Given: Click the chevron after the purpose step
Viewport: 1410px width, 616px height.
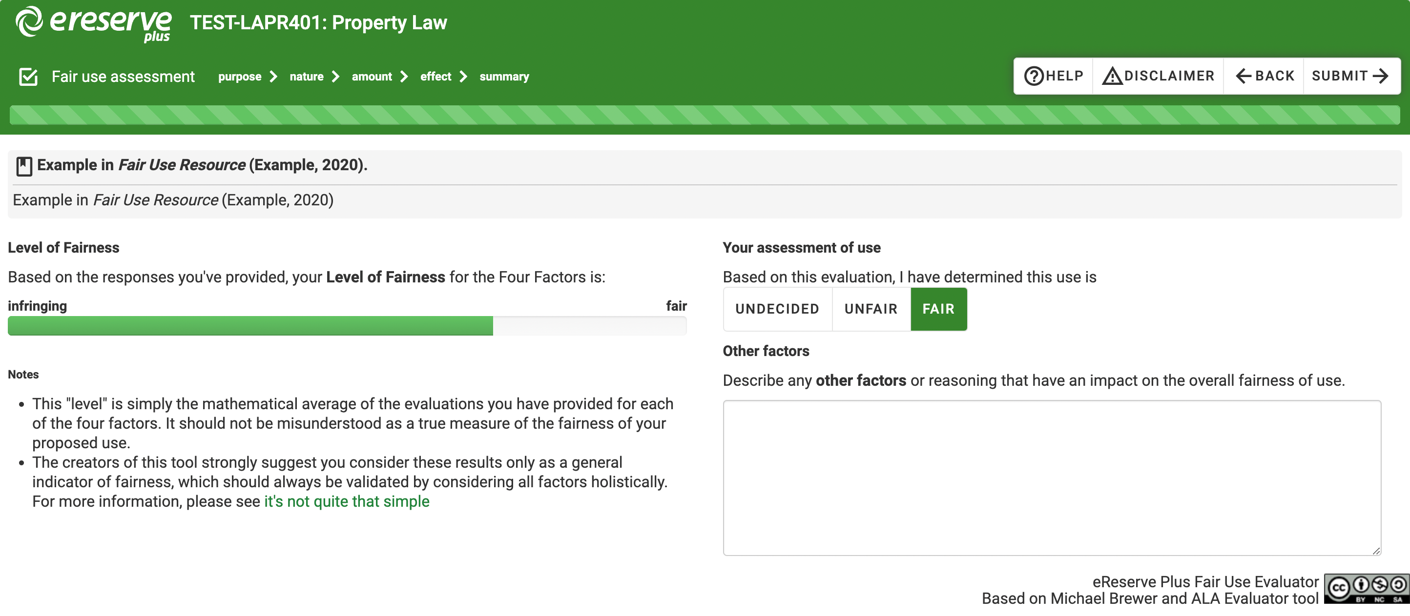Looking at the screenshot, I should pyautogui.click(x=273, y=77).
